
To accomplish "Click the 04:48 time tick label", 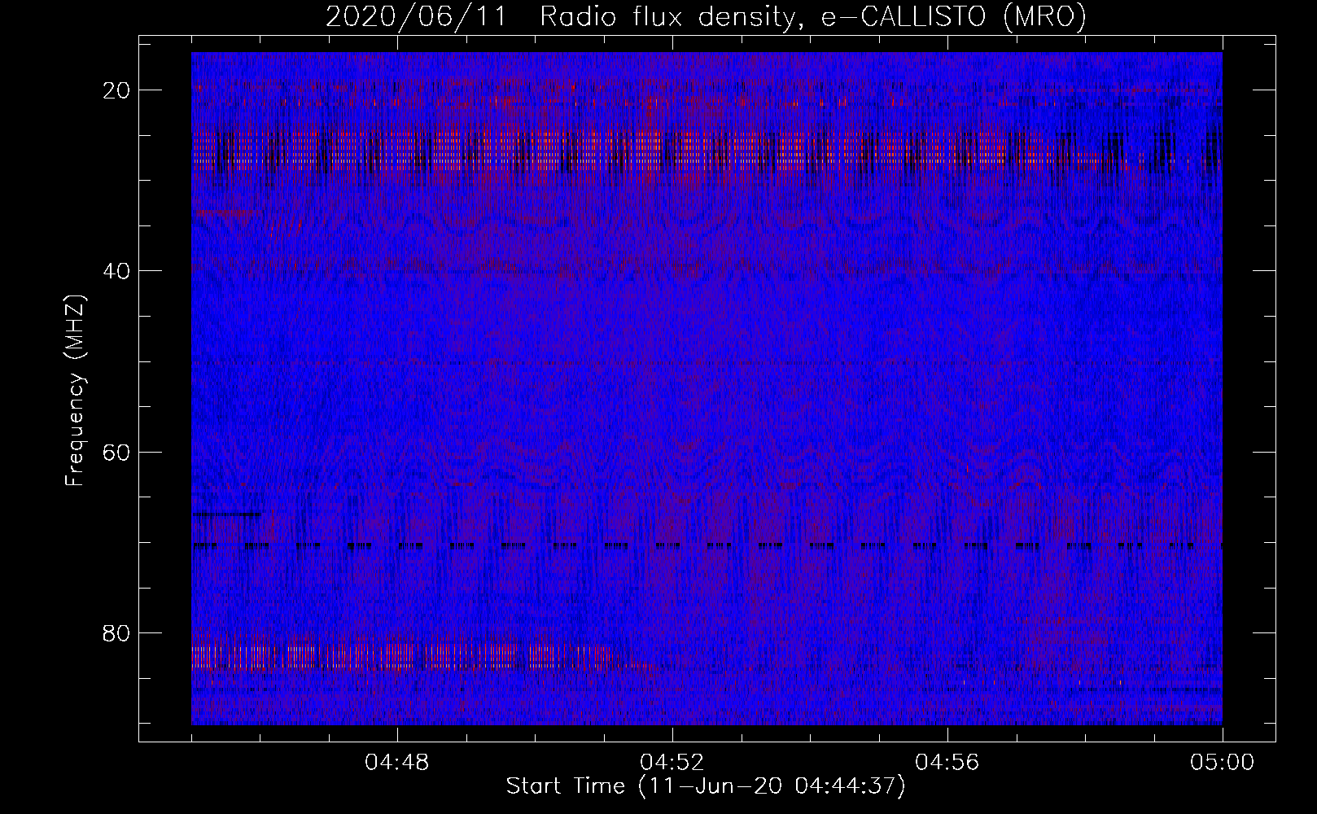I will (x=397, y=763).
